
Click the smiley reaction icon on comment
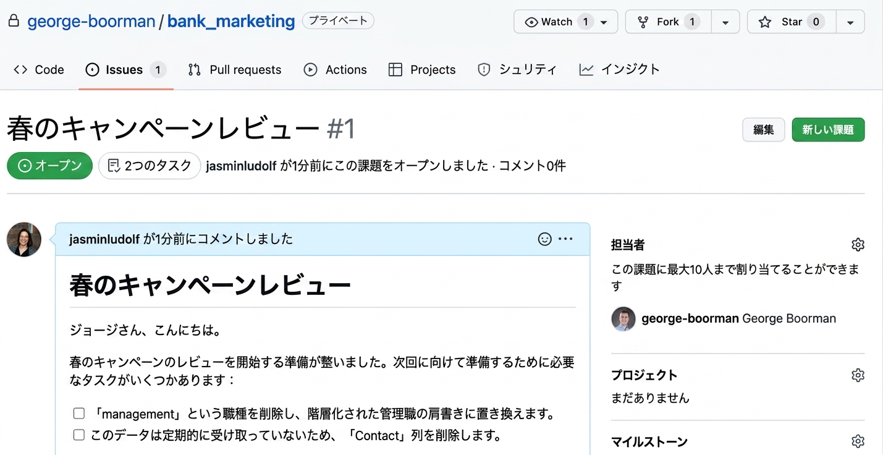(544, 239)
